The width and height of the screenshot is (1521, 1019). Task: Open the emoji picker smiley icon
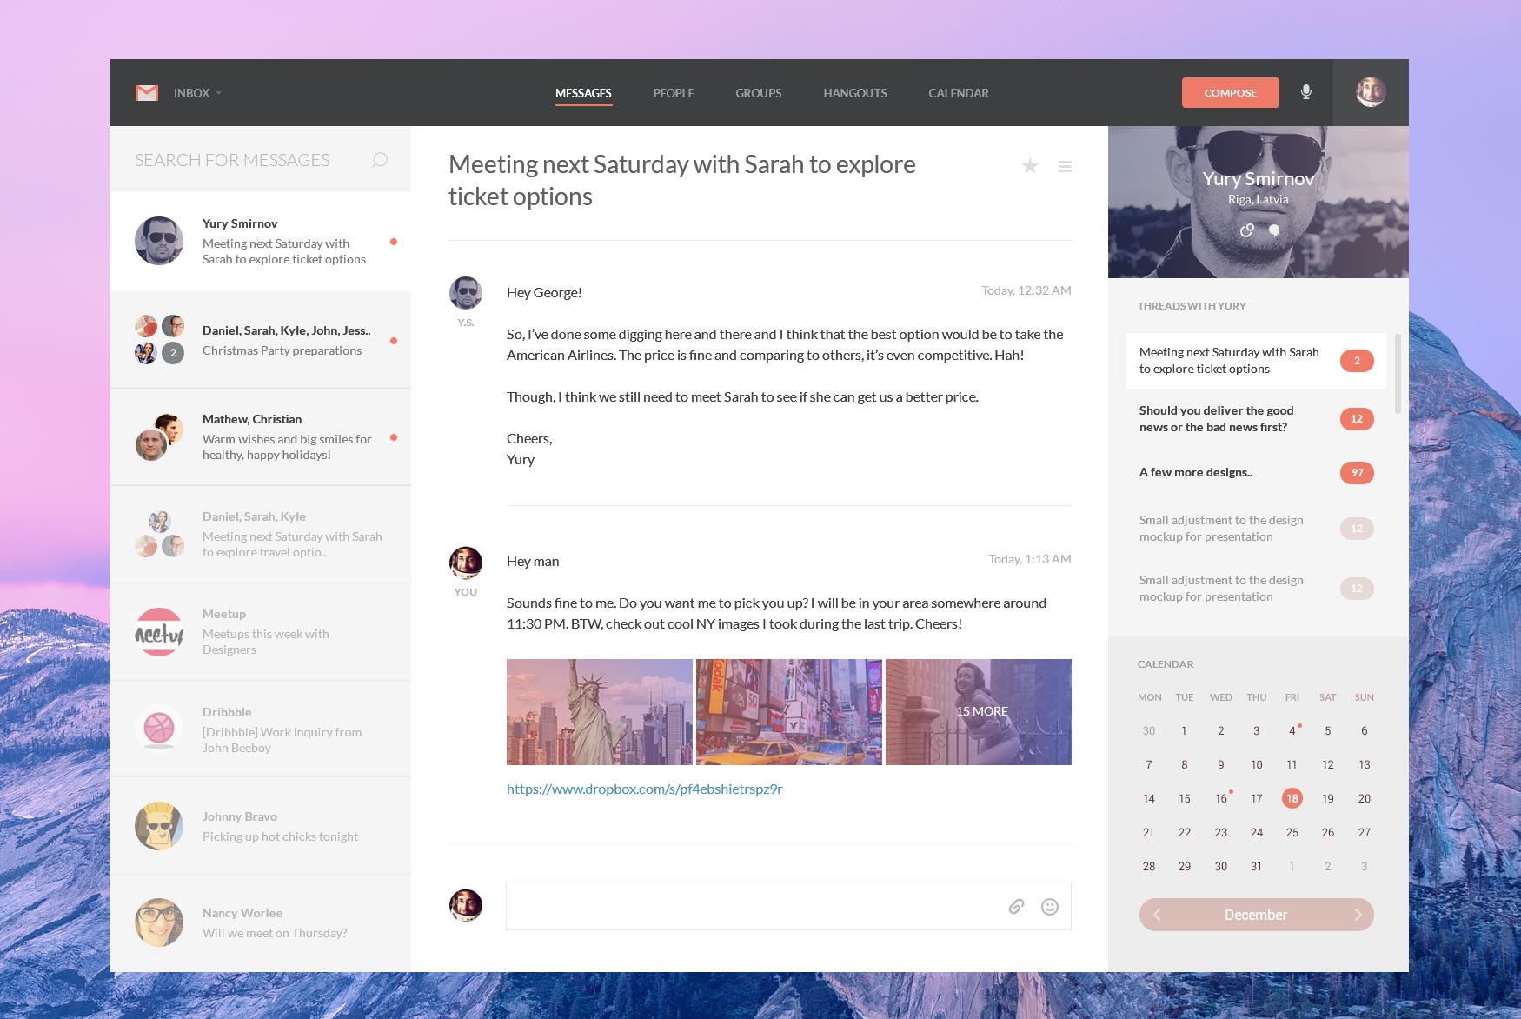1050,907
